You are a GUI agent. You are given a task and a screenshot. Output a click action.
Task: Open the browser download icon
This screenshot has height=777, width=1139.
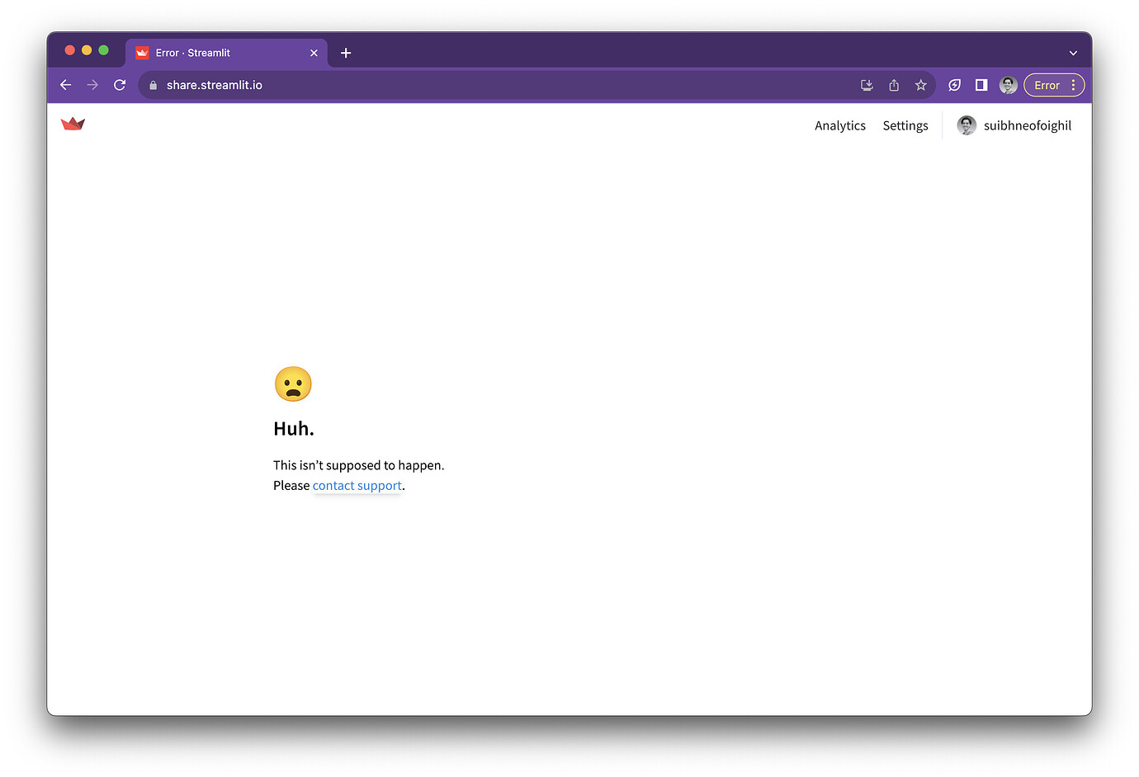pyautogui.click(x=867, y=85)
